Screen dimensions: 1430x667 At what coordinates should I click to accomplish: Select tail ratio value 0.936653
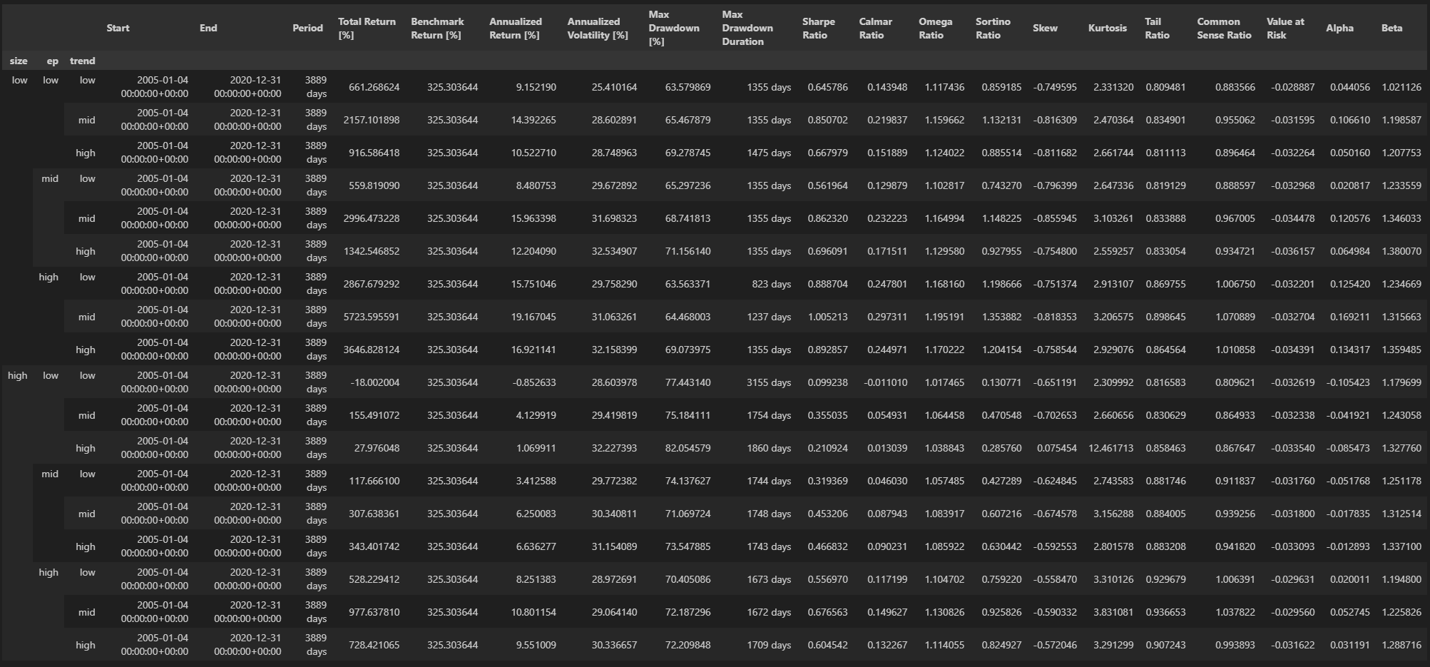(1165, 612)
